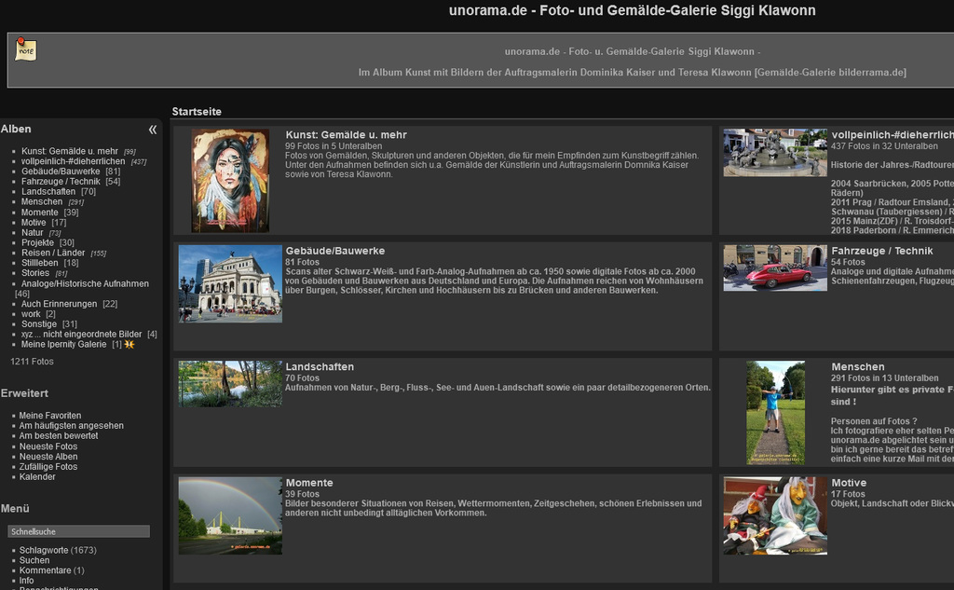Open the Gebäude/Bauwerke opera house thumbnail
Image resolution: width=954 pixels, height=590 pixels.
pyautogui.click(x=230, y=283)
